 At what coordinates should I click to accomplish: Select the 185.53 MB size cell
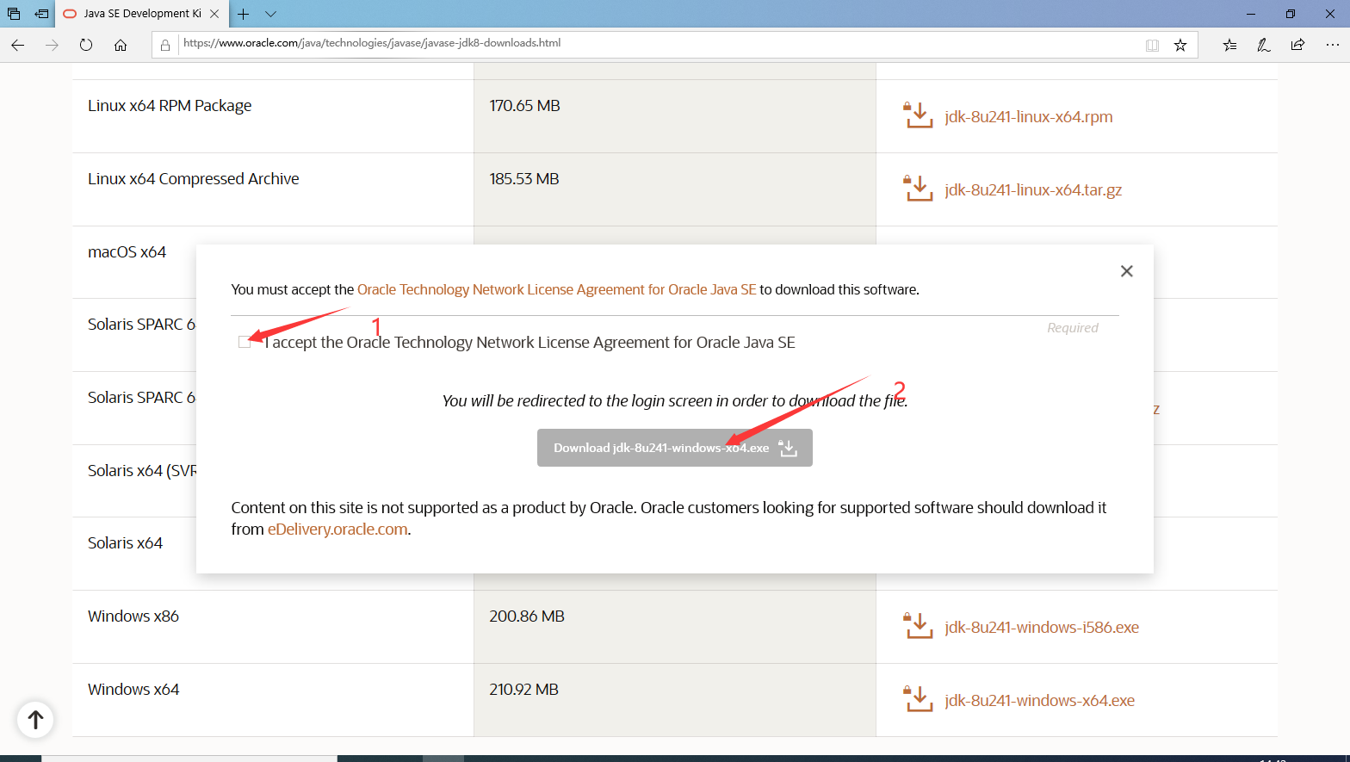pyautogui.click(x=675, y=189)
